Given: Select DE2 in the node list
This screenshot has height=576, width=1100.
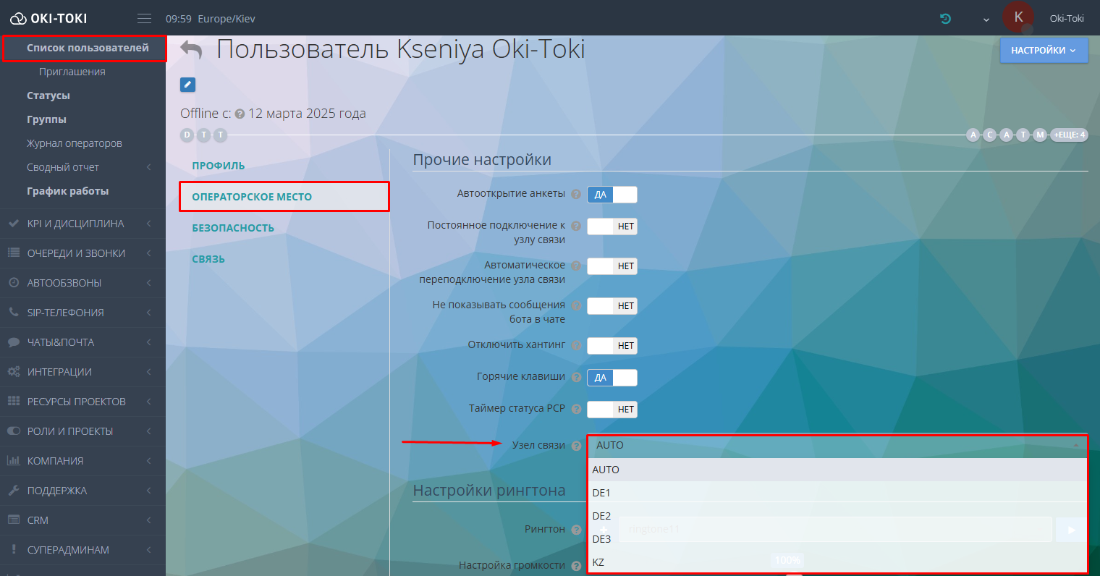Looking at the screenshot, I should point(837,516).
